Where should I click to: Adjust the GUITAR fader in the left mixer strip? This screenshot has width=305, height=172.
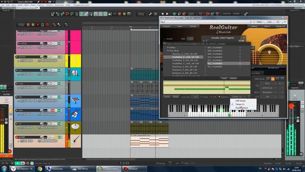pyautogui.click(x=6, y=121)
